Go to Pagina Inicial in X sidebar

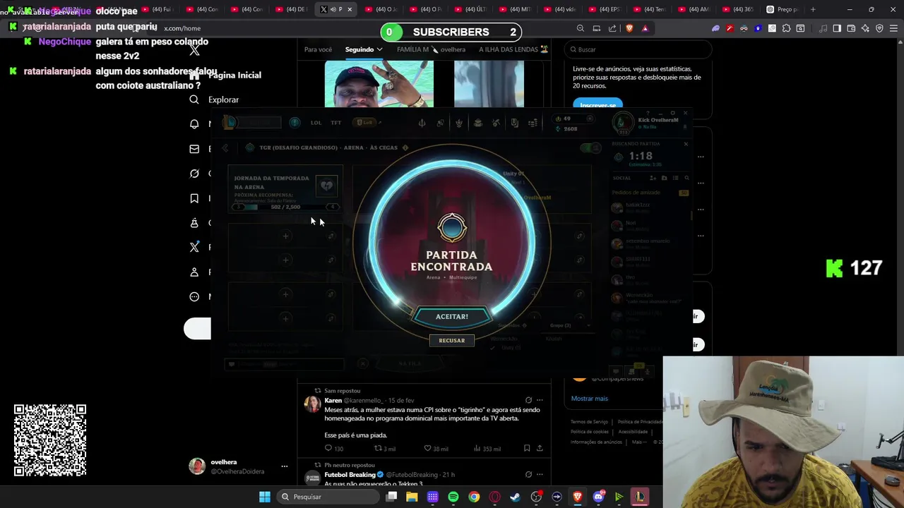234,75
